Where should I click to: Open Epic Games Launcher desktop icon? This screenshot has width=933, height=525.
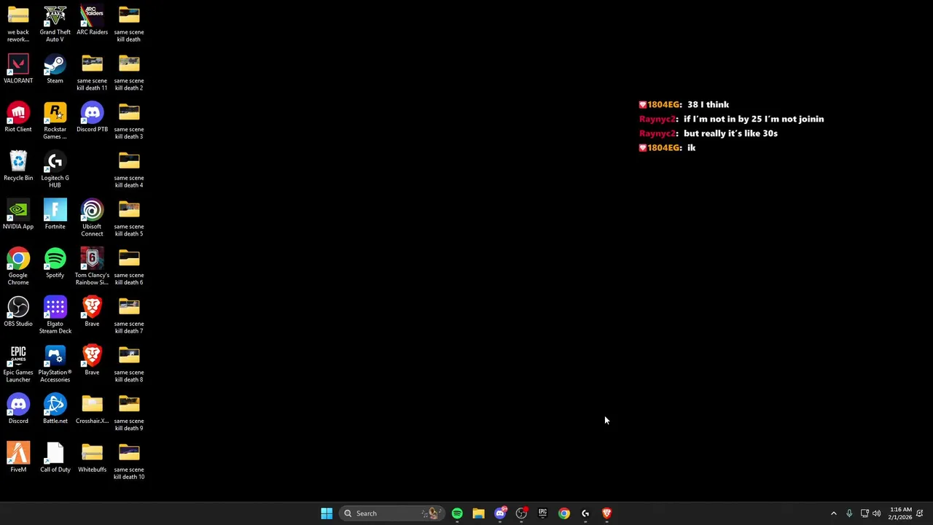(x=18, y=364)
